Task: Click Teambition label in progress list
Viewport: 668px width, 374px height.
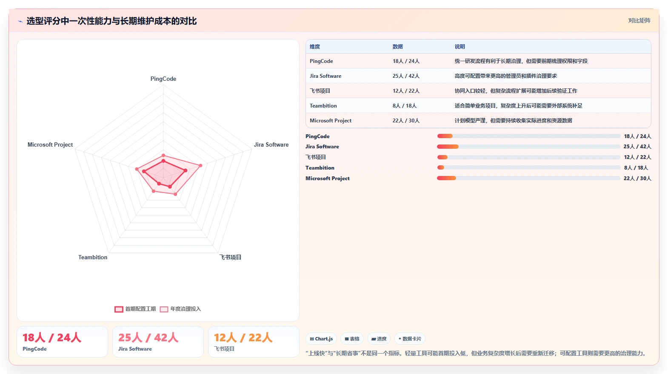Action: tap(320, 168)
